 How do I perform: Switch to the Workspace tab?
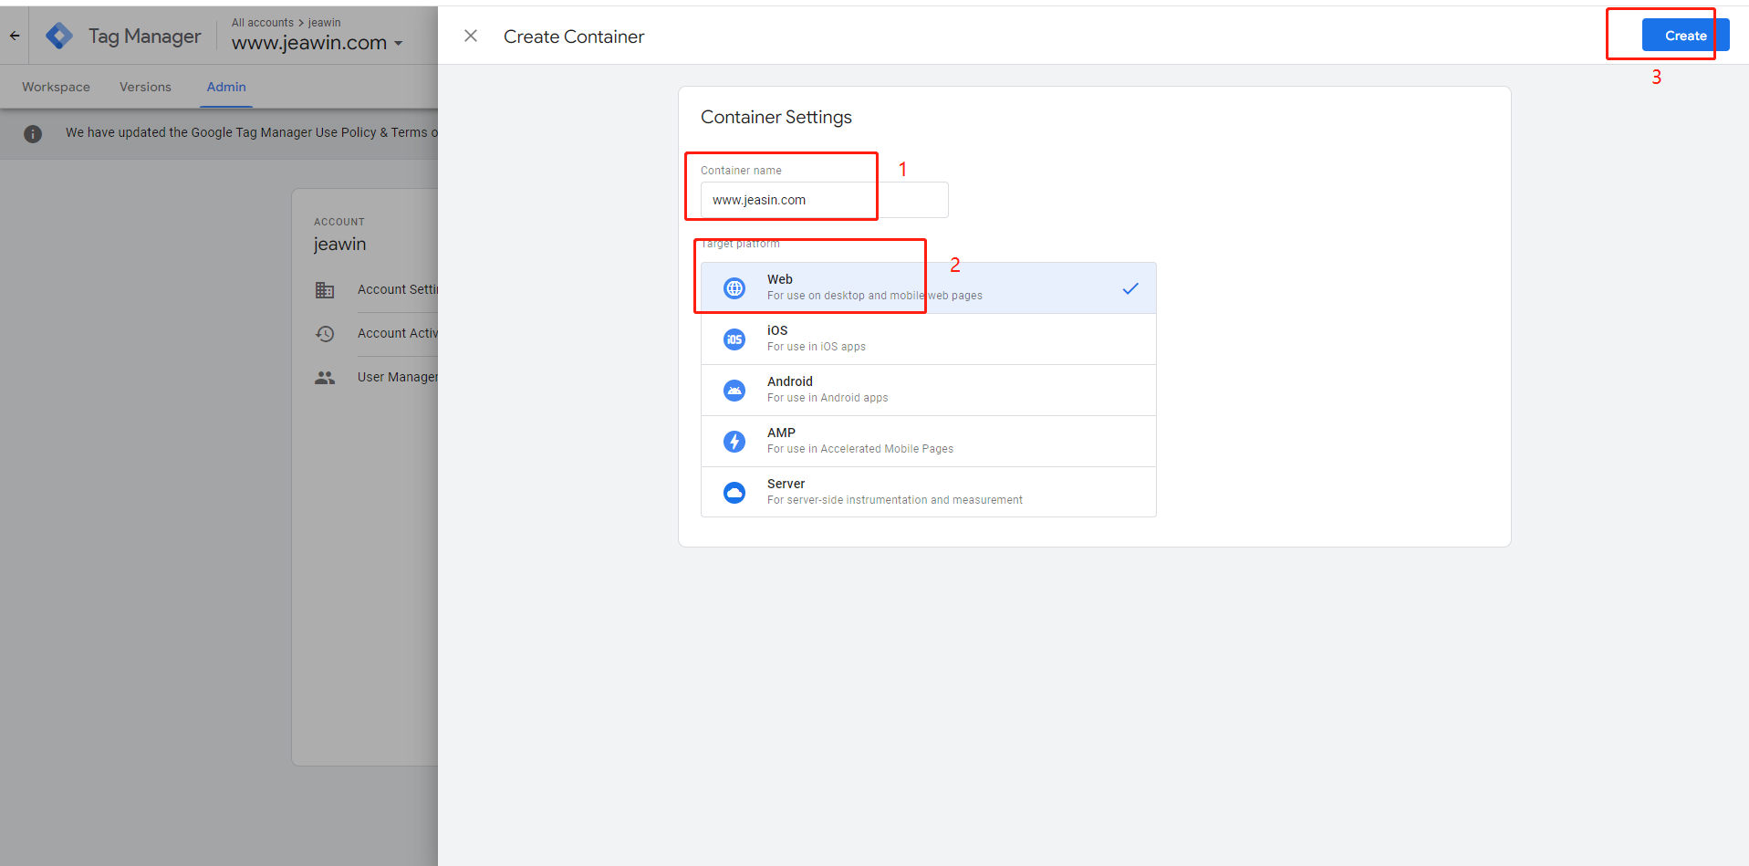pos(56,87)
